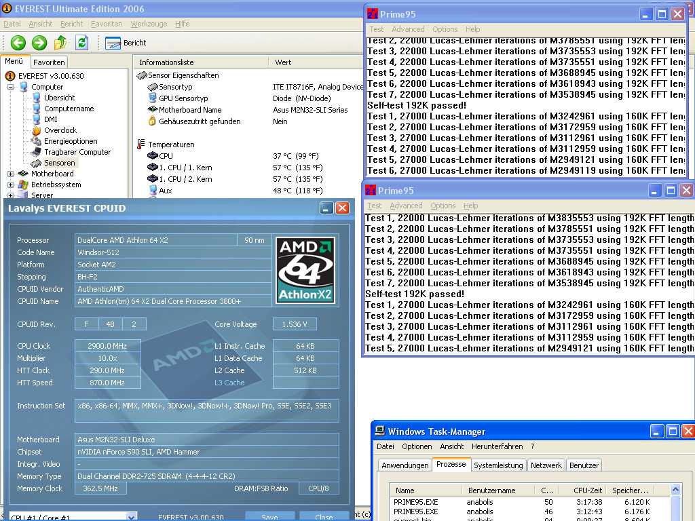Click the Computer icon in the tree
Viewport: 695px width, 521px height.
tap(23, 87)
